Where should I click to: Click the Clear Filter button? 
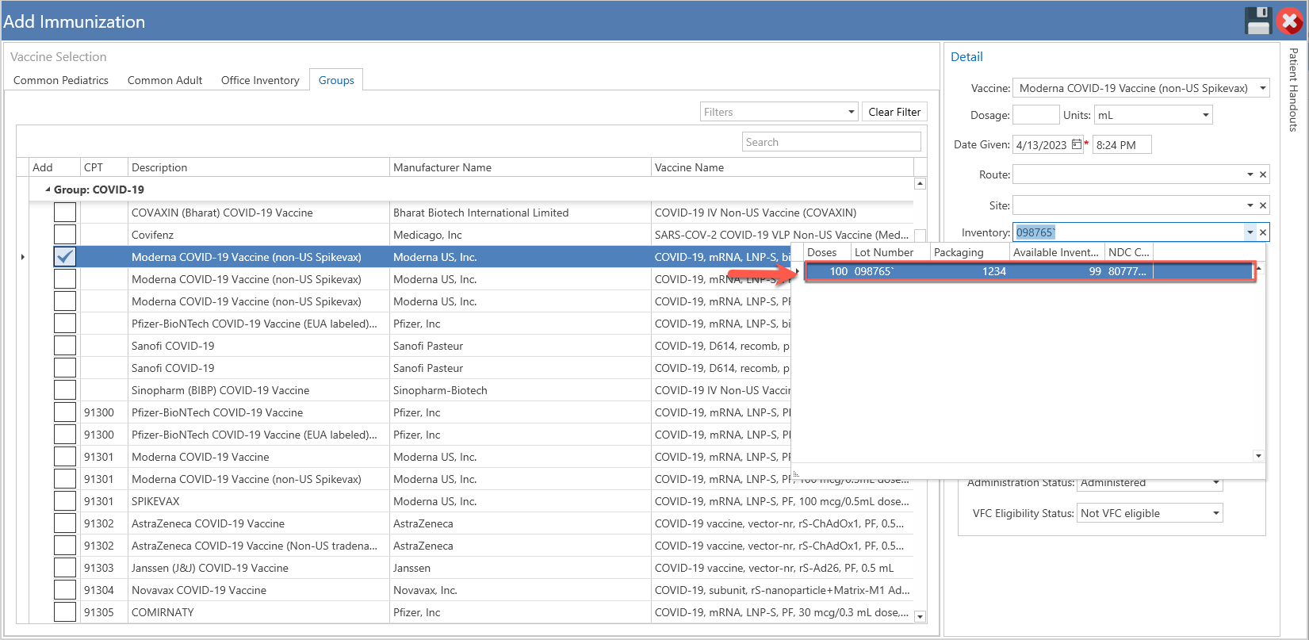(894, 112)
